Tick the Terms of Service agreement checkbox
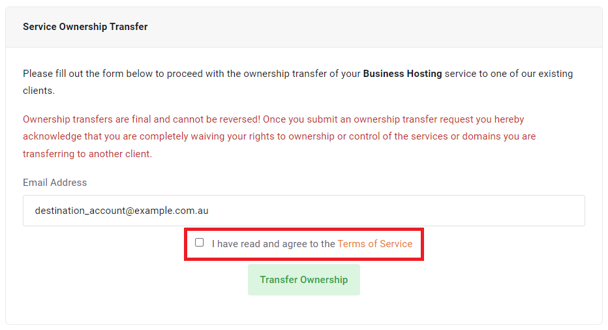Screen dimensions: 608x330 (x=200, y=243)
